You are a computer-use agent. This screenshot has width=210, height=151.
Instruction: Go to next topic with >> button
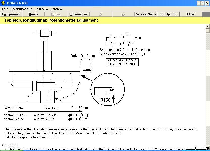click(123, 14)
